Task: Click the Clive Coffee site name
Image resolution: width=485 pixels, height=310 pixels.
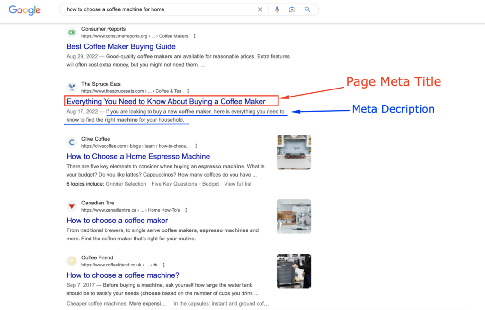Action: [96, 139]
